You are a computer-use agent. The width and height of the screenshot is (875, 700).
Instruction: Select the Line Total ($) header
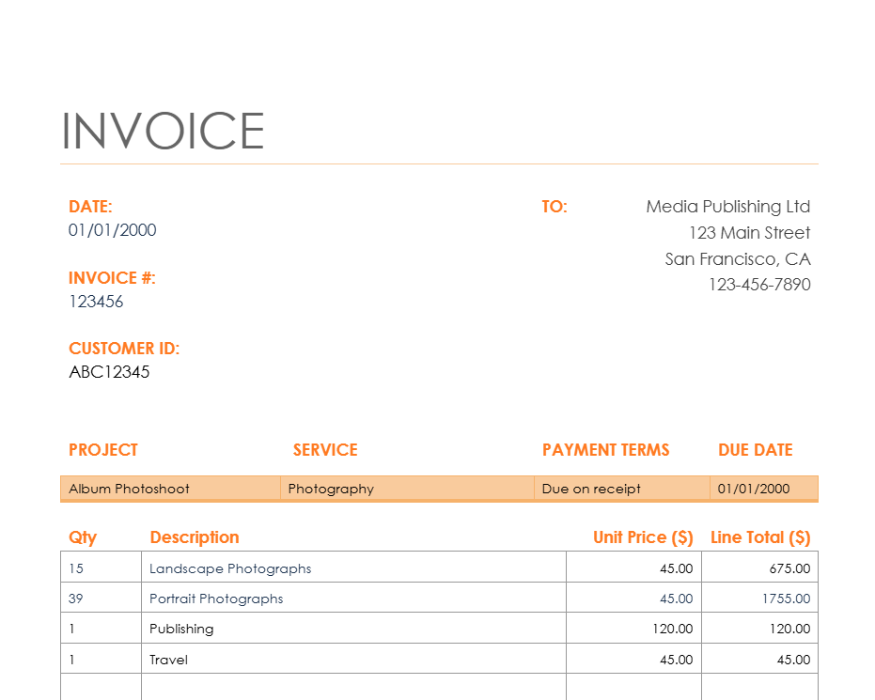[x=760, y=537]
